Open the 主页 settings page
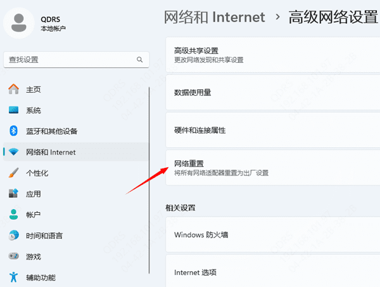Viewport: 380px width, 287px height. [76, 89]
